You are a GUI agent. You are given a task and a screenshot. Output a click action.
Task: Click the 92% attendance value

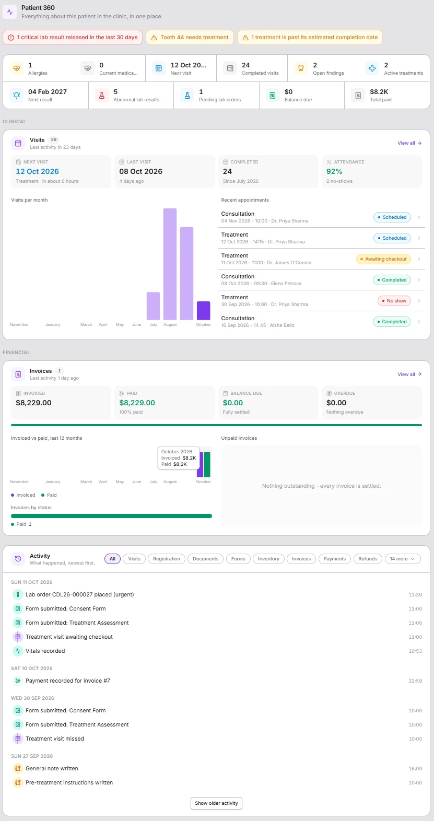[334, 171]
